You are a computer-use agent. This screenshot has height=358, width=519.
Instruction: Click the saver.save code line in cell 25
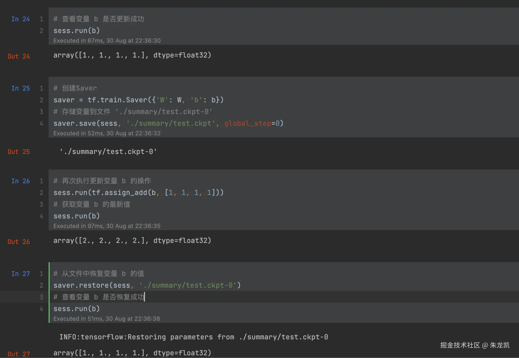click(x=168, y=124)
